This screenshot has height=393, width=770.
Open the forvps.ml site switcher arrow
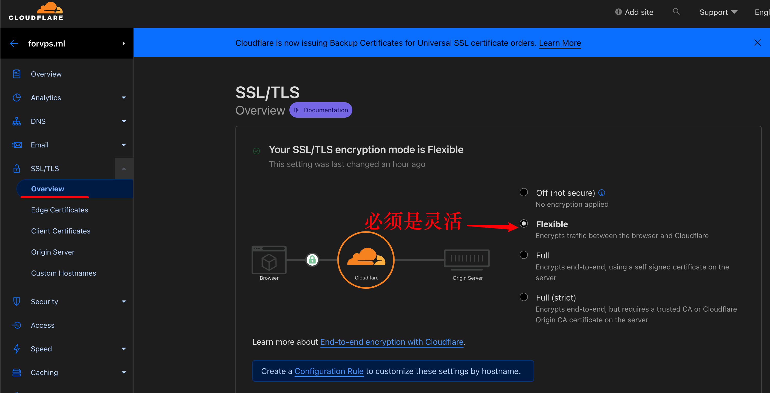[124, 44]
